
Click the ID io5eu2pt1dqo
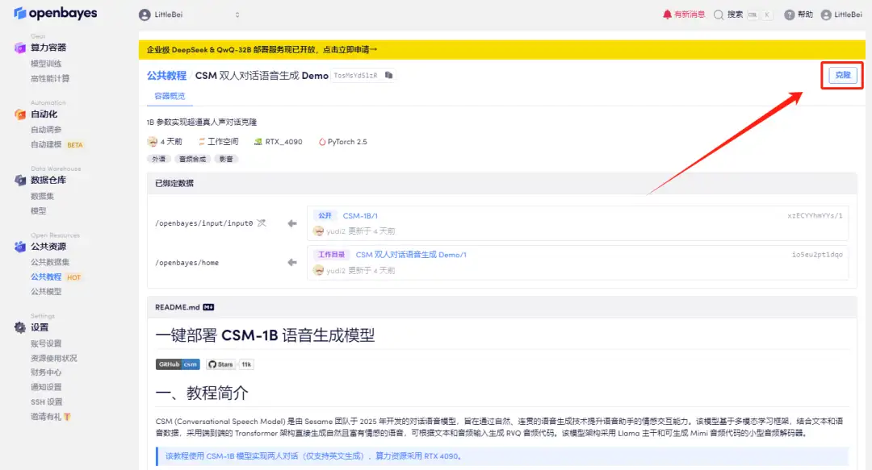817,255
